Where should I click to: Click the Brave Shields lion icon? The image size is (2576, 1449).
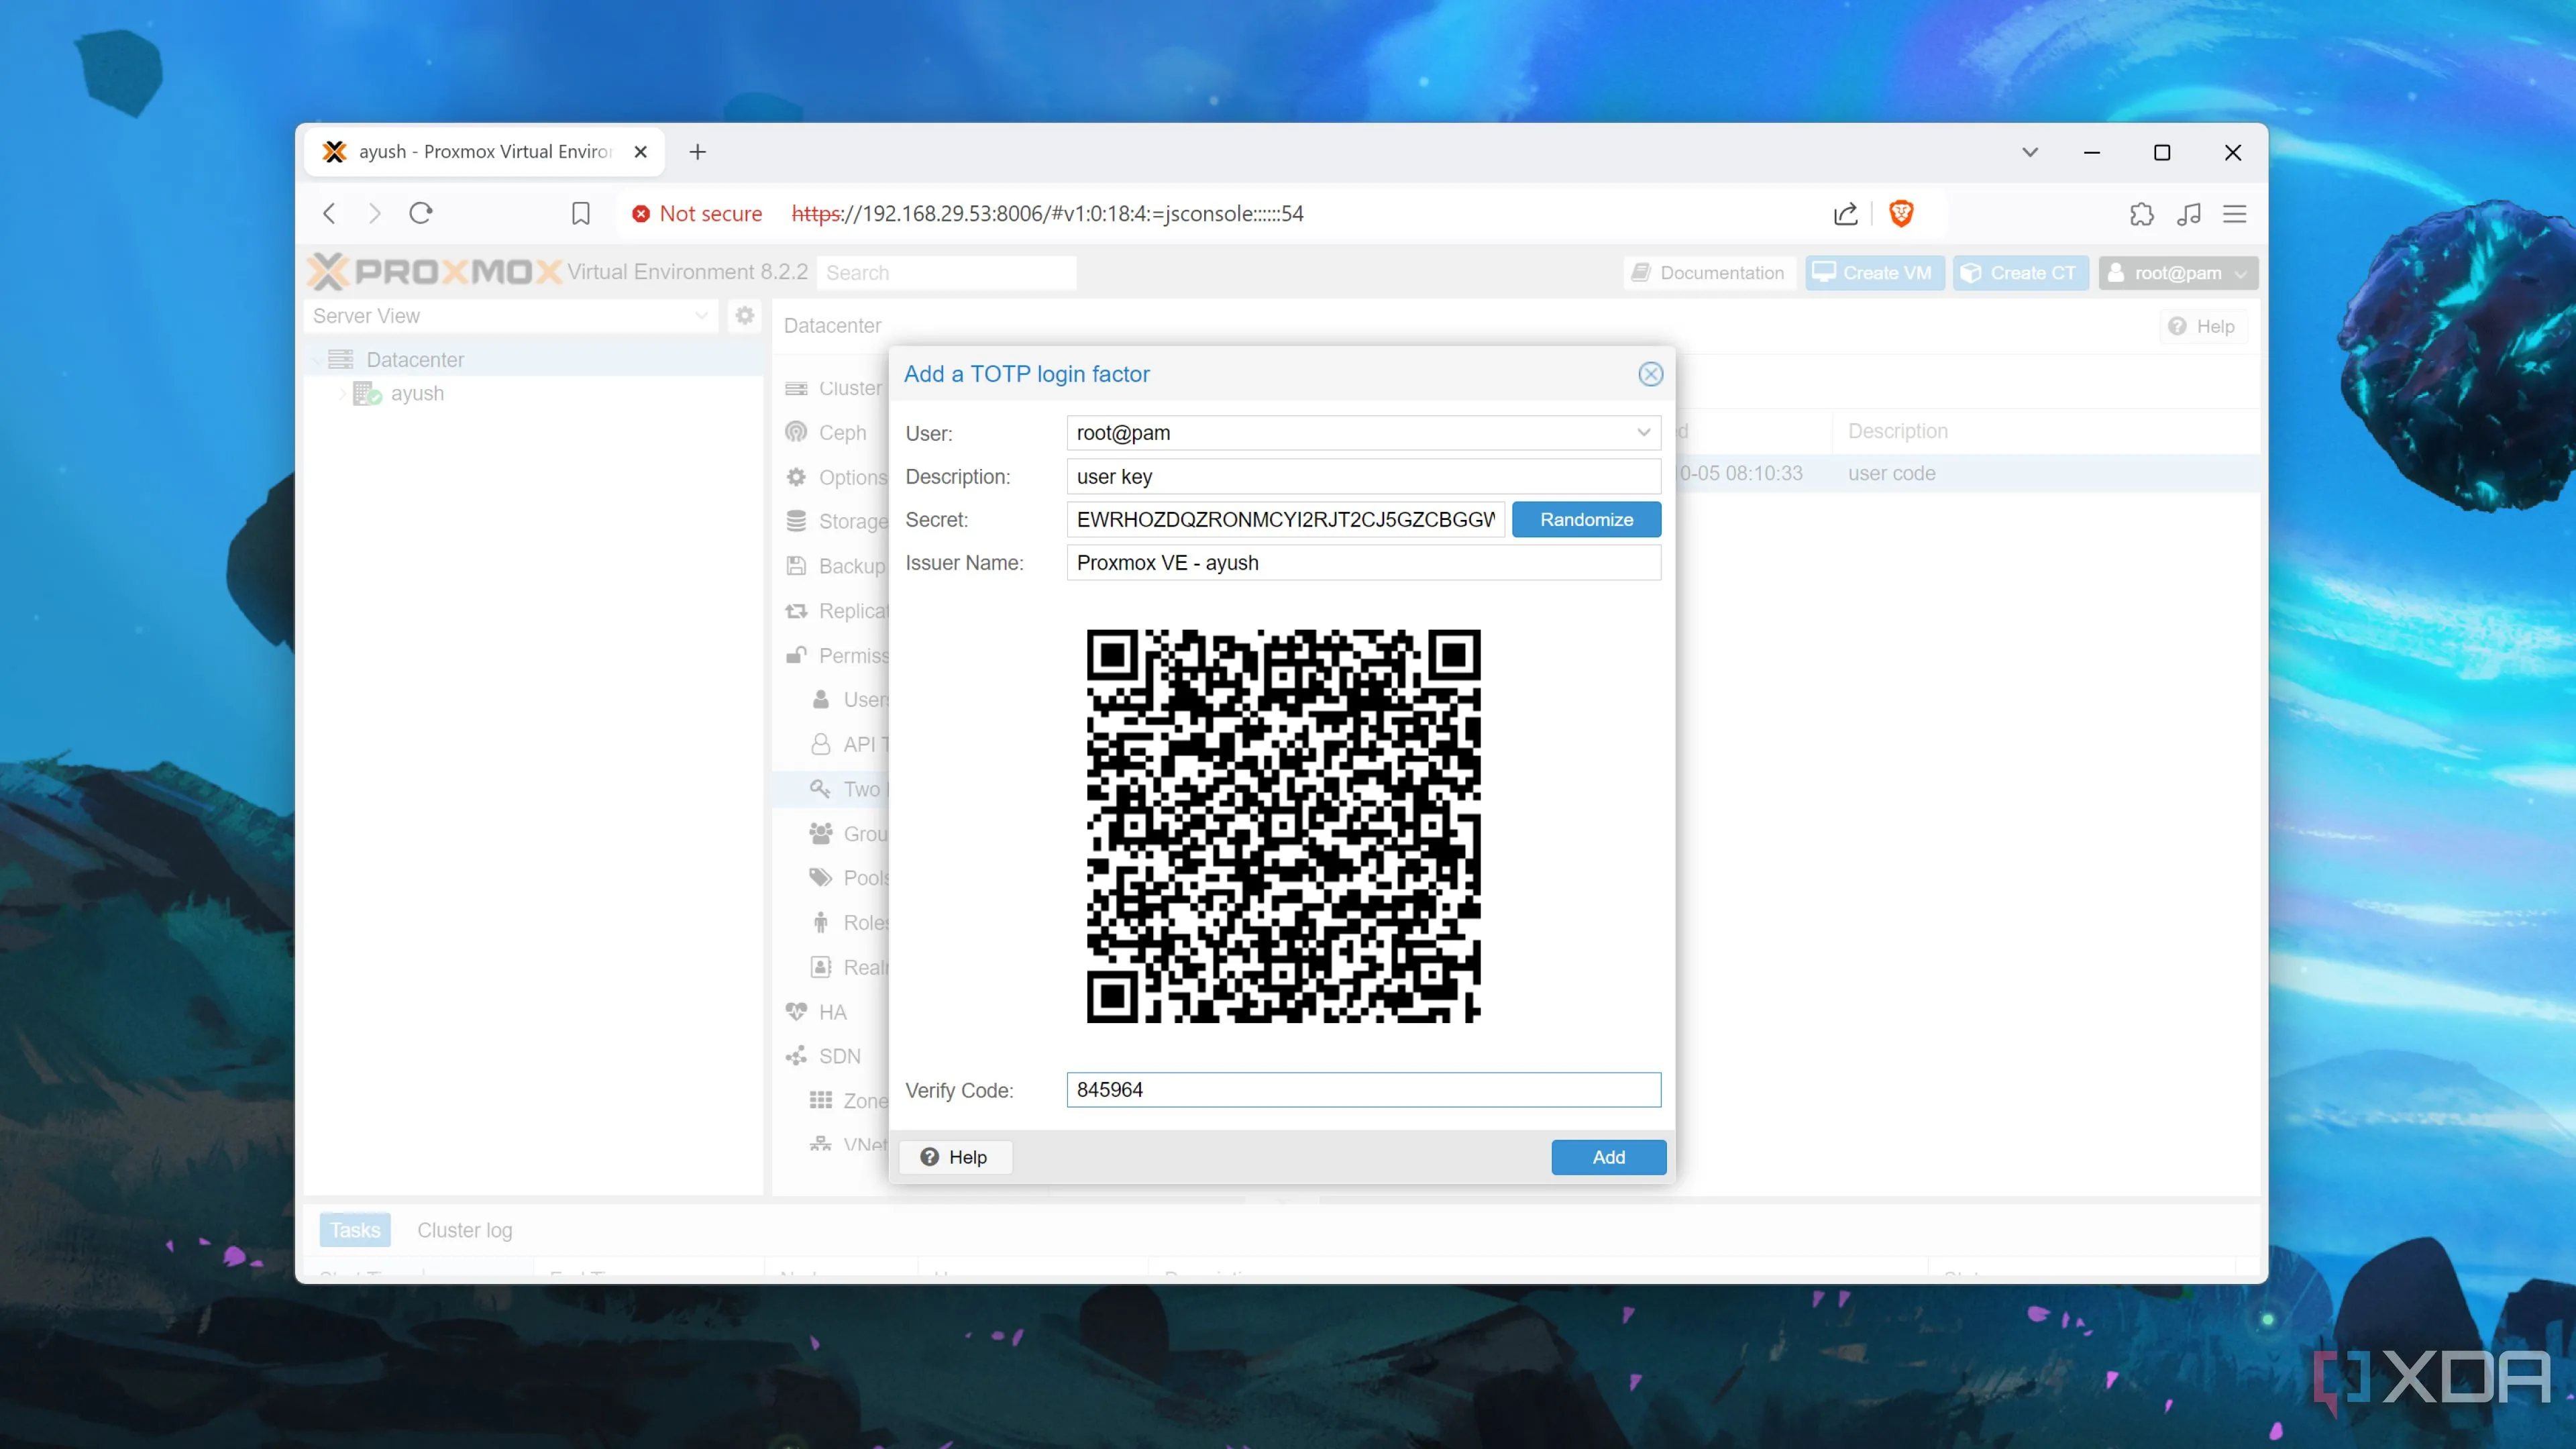click(x=1901, y=213)
